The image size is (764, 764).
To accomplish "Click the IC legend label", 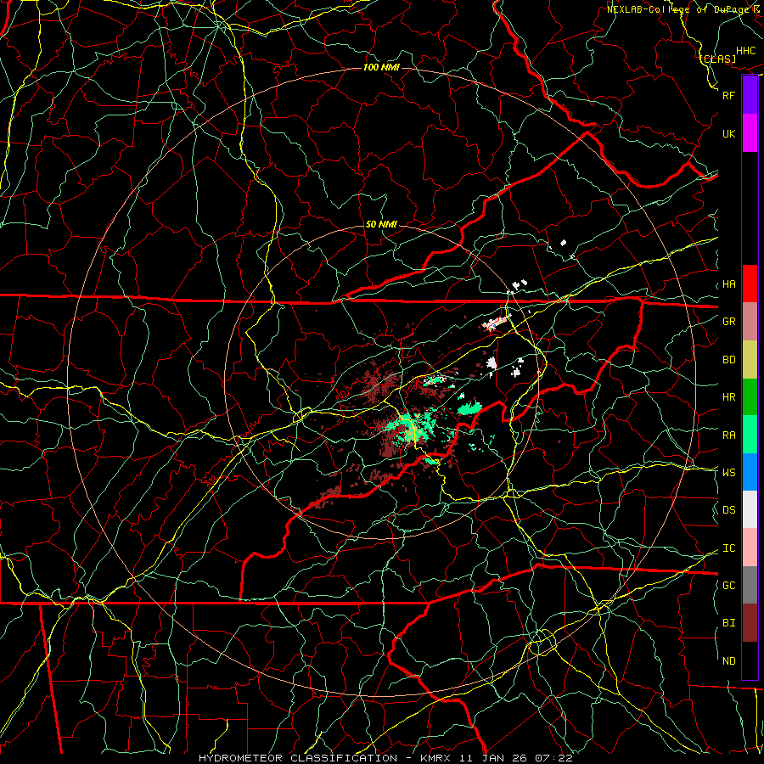I will click(x=728, y=548).
